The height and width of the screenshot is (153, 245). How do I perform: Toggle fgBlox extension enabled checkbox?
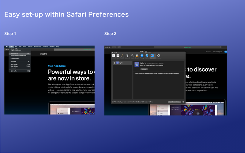(x=114, y=63)
